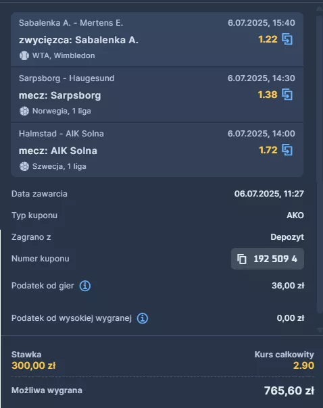
Task: Click the coupon details vertical scrollbar
Action: (x=320, y=164)
